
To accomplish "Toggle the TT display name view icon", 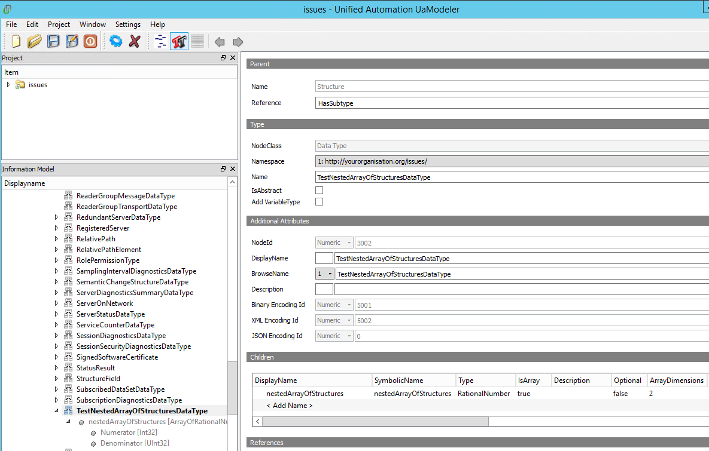I will [179, 41].
